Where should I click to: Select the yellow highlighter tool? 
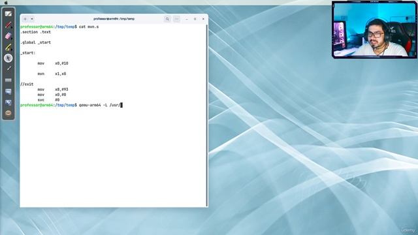[8, 47]
